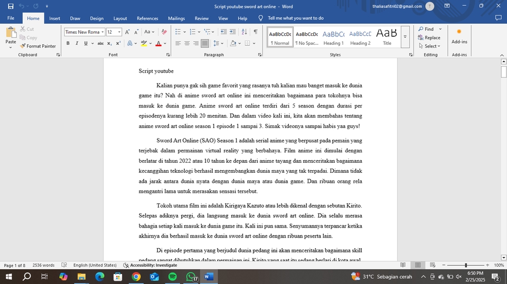The height and width of the screenshot is (284, 507).
Task: Open the Comments pane icon
Action: [x=498, y=18]
